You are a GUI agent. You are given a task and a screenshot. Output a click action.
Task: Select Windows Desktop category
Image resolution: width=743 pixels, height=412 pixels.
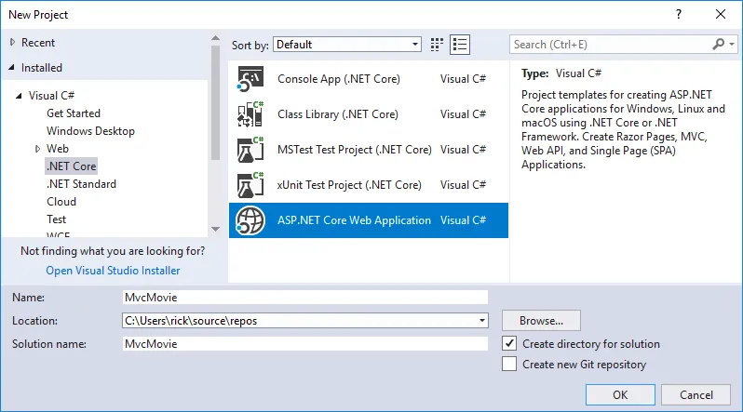pyautogui.click(x=90, y=131)
